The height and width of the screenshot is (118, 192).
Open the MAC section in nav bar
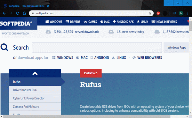[x=105, y=22]
